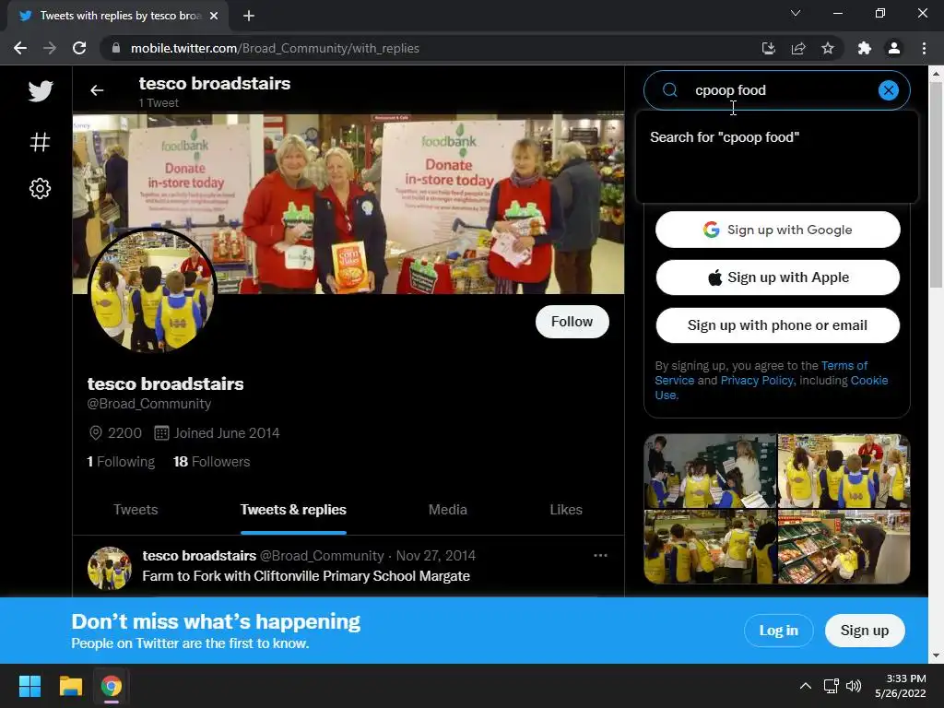This screenshot has width=944, height=708.
Task: Open bottom-left media grid photo
Action: tap(710, 547)
